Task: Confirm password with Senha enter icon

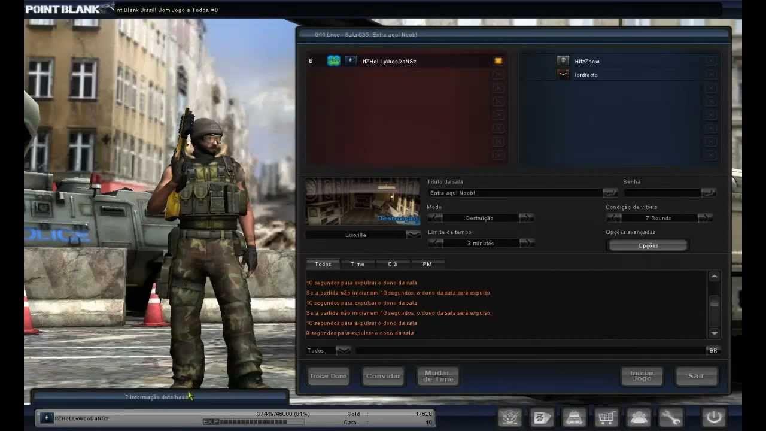Action: (709, 193)
